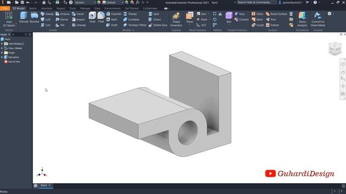This screenshot has height=194, width=346.
Task: Select the Hole tool
Action: (x=92, y=18)
